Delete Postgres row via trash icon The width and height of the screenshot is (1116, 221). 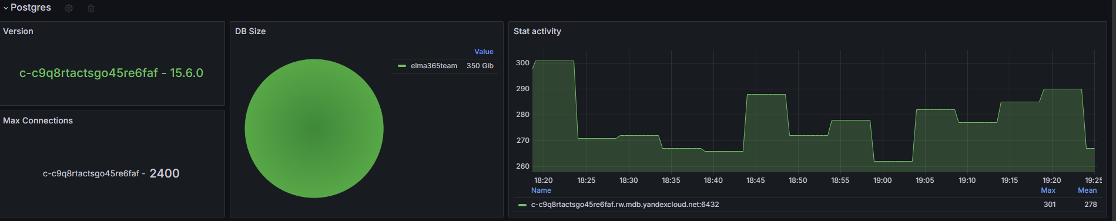[x=91, y=8]
